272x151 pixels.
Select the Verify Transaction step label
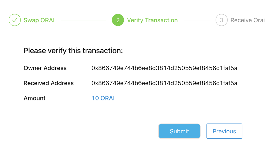152,20
